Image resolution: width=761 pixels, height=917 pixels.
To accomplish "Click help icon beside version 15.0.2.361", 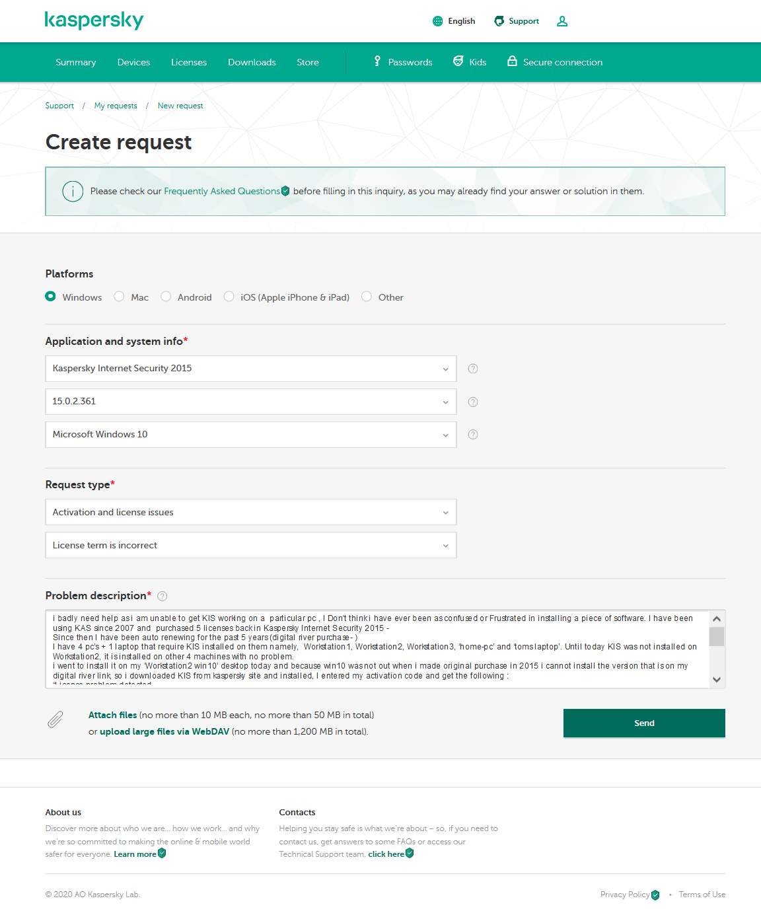I will click(x=473, y=402).
